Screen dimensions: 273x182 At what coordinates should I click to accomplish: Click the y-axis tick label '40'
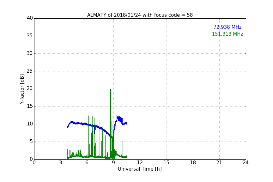tap(30, 18)
